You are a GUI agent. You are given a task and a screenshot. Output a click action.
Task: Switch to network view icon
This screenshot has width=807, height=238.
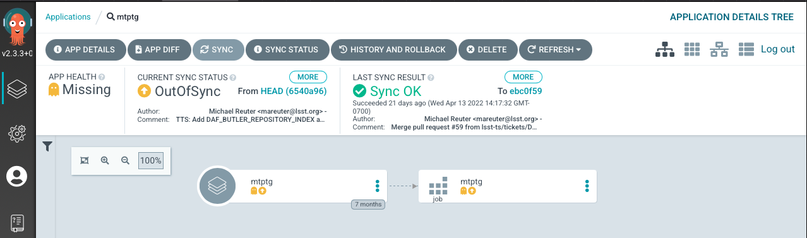719,49
